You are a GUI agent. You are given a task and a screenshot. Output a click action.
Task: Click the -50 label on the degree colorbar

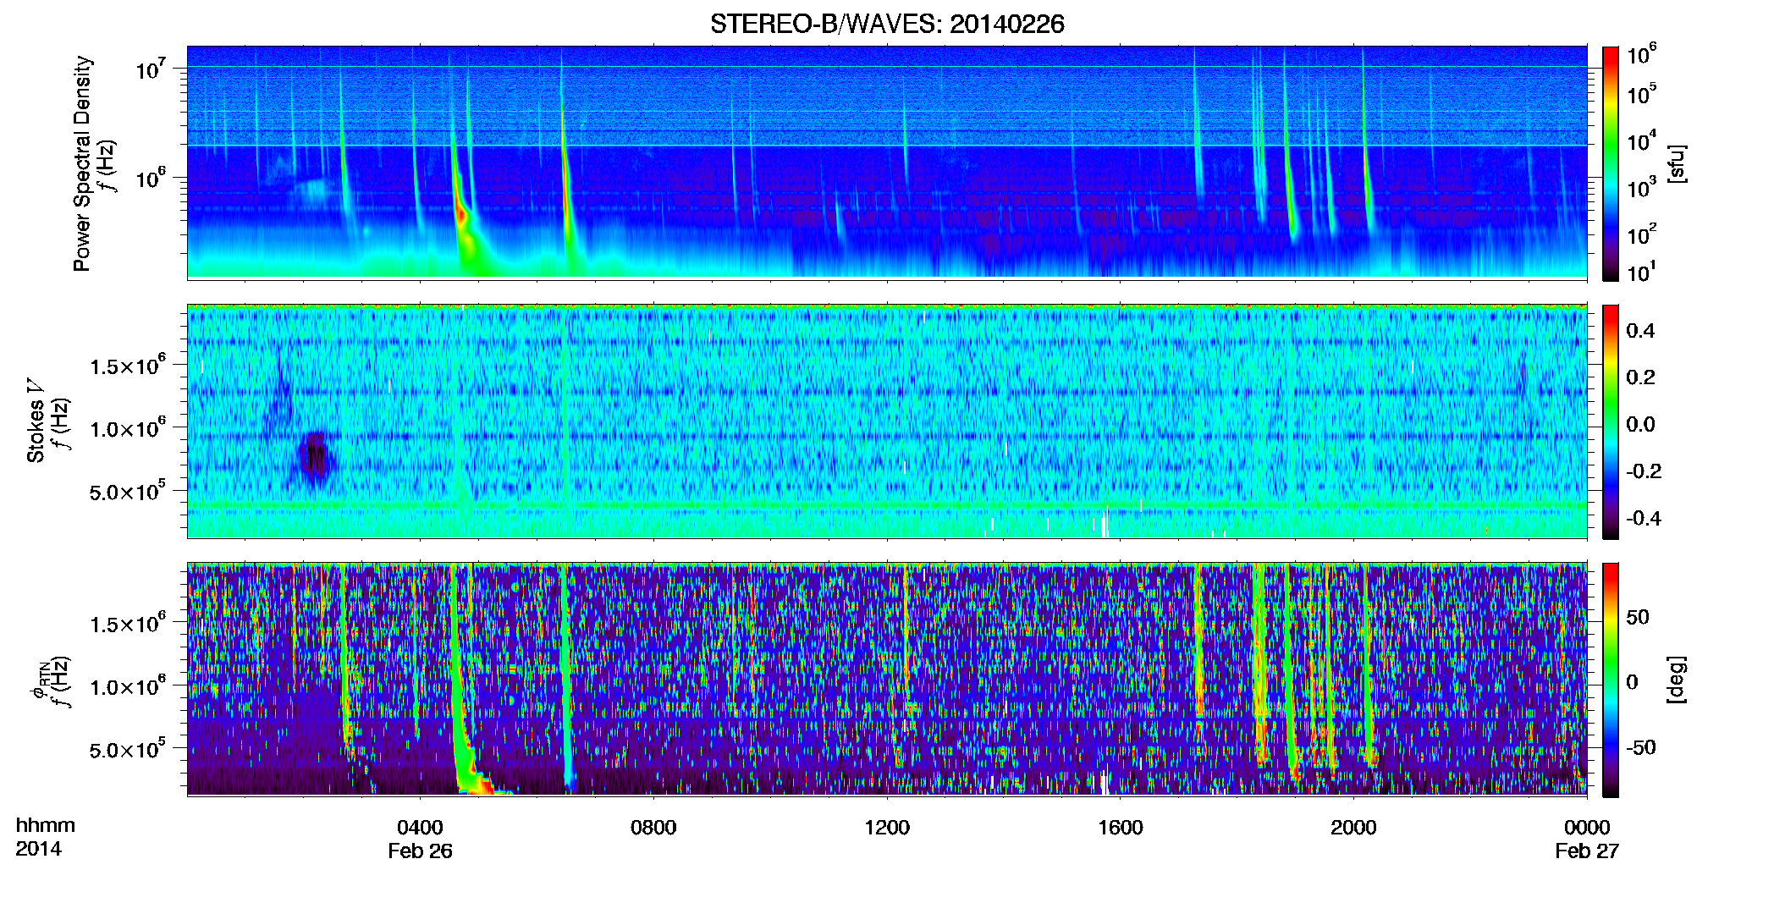point(1641,747)
